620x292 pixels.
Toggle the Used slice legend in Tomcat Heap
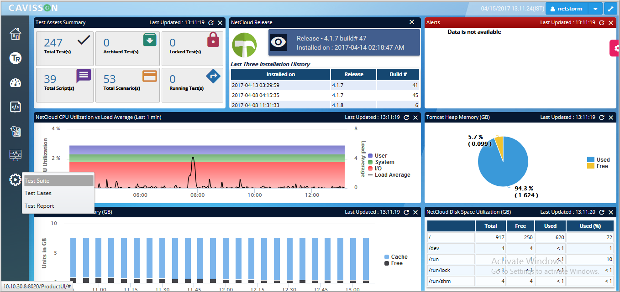pos(598,160)
